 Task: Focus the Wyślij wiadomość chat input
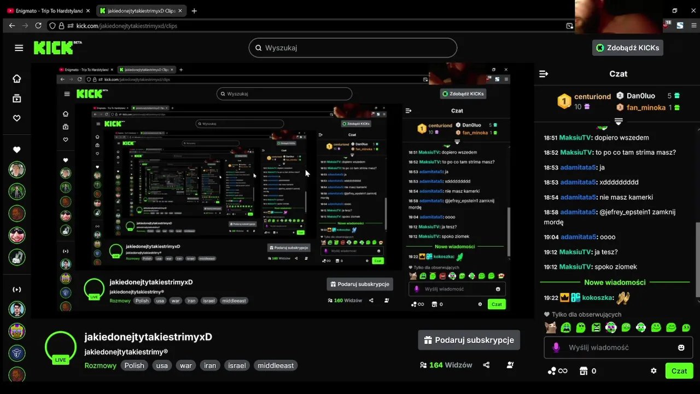pyautogui.click(x=618, y=347)
